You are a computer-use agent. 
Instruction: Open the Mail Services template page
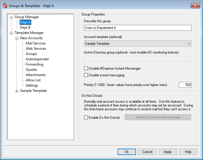tap(36, 43)
